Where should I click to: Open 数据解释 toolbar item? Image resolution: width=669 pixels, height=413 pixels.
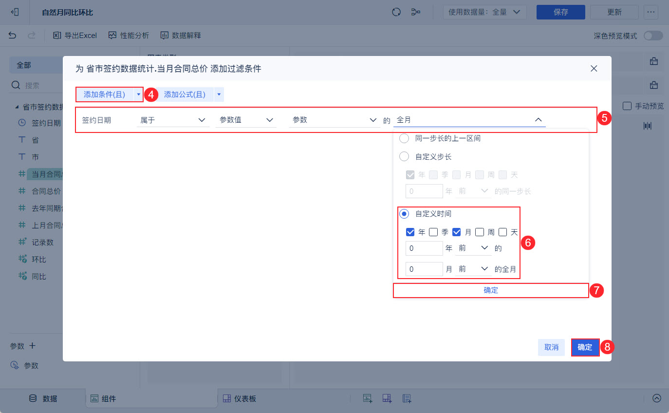[x=181, y=36]
